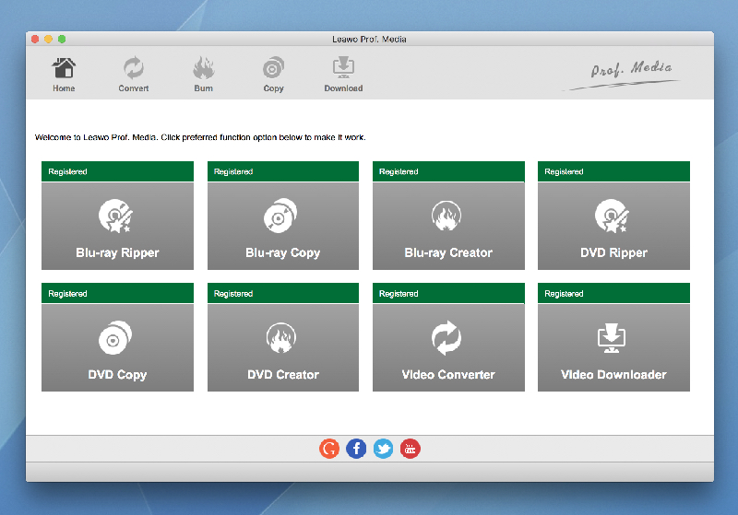Open the Convert toolbar icon
Screen dimensions: 738x515
point(134,68)
